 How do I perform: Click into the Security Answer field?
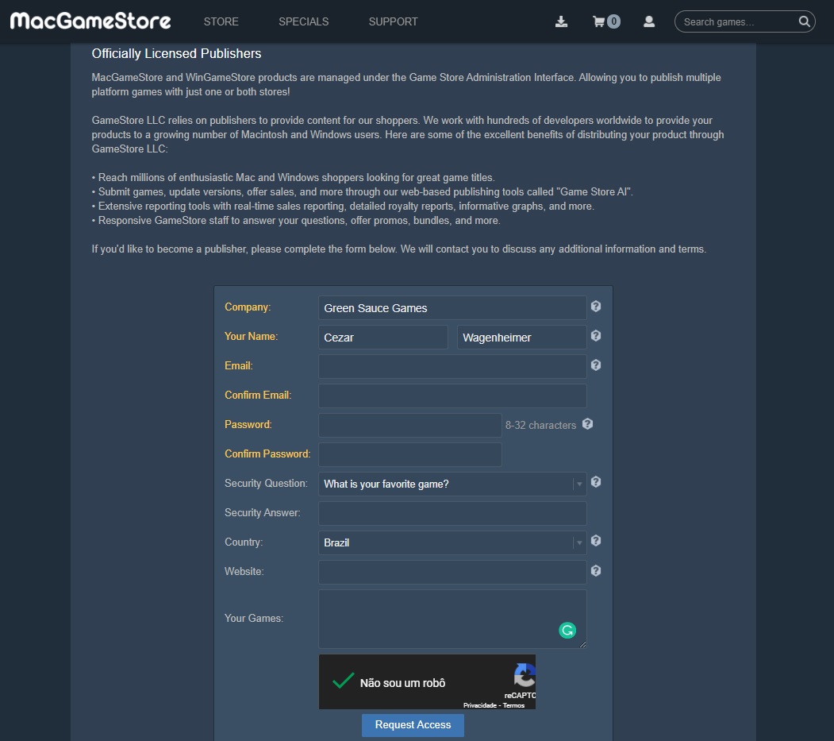[452, 513]
